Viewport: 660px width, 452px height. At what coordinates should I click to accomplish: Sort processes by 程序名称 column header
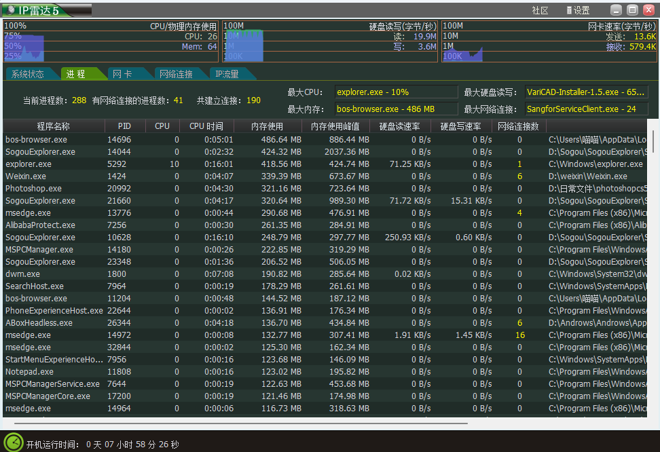point(54,126)
